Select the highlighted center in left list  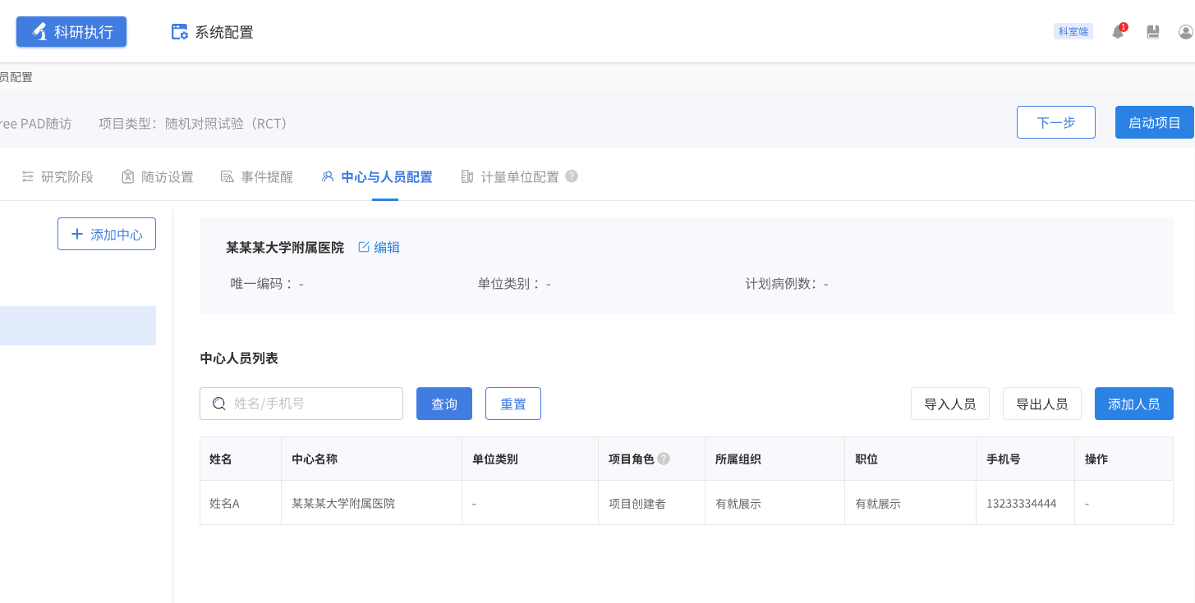click(x=78, y=326)
